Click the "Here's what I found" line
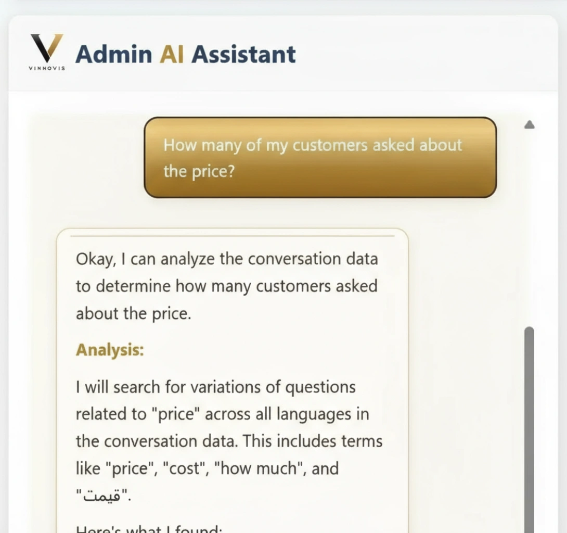Screen dimensions: 567x533 pyautogui.click(x=149, y=529)
